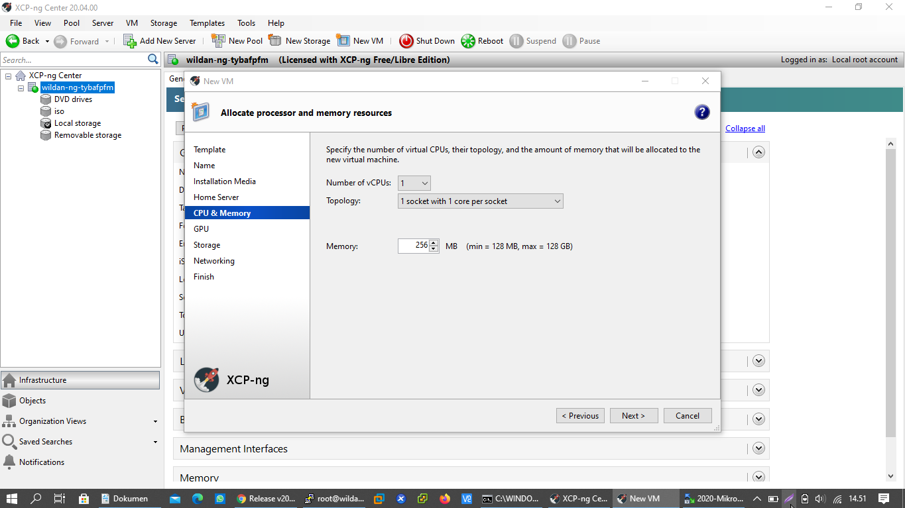Switch to the C:\WINDO command prompt task
This screenshot has width=905, height=508.
[x=510, y=499]
